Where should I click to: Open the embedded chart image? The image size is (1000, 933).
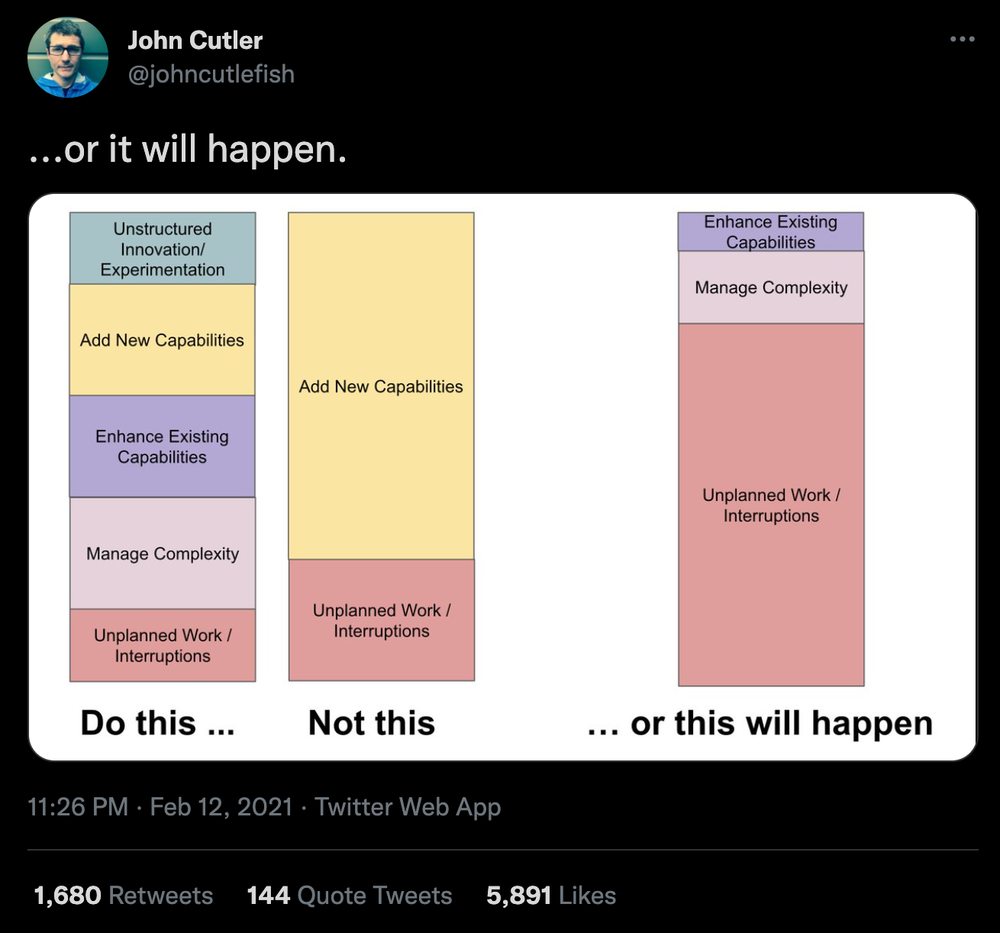(502, 477)
